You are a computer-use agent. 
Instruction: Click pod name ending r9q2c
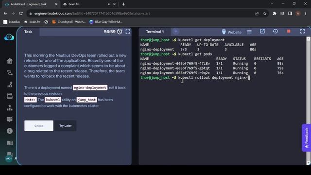tap(175, 73)
